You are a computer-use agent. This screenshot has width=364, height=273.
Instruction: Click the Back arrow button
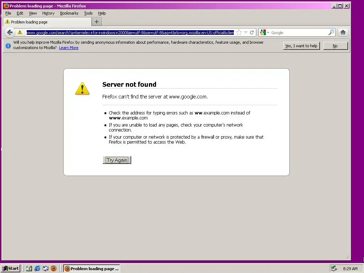(10, 32)
